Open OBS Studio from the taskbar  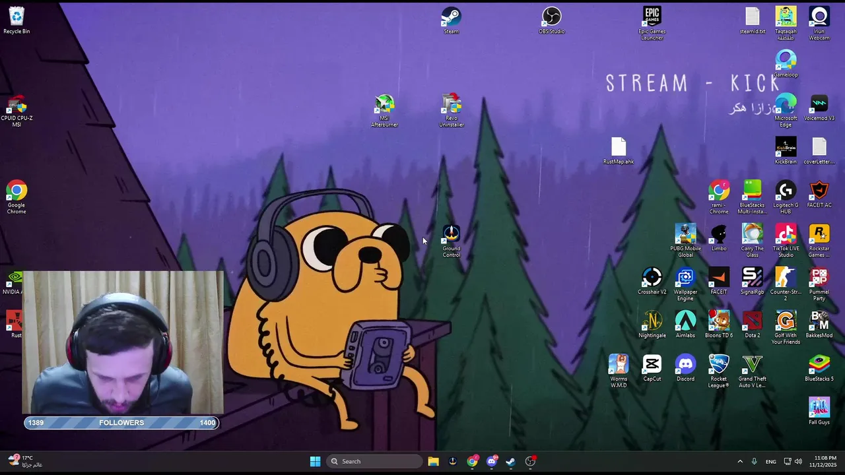coord(530,461)
